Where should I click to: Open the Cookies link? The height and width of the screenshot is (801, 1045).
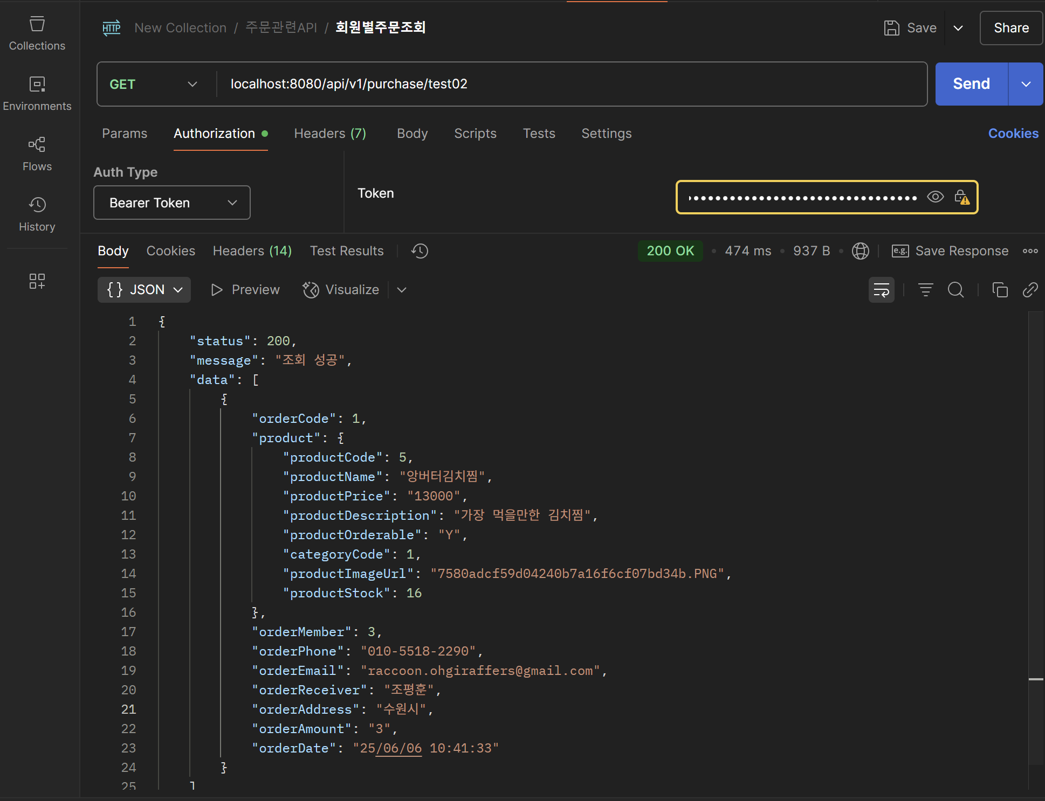(x=1013, y=134)
